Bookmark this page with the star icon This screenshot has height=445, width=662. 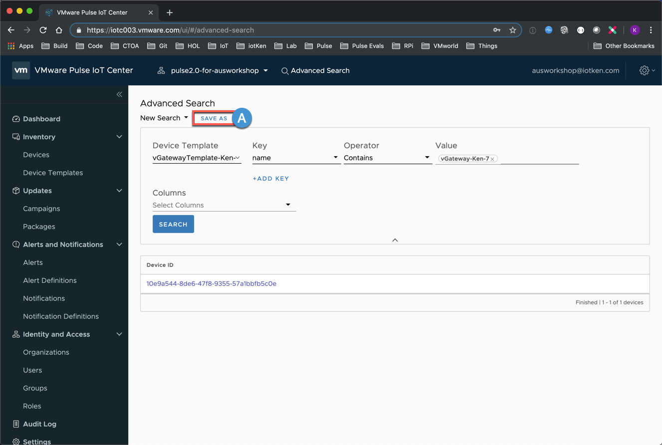(512, 30)
